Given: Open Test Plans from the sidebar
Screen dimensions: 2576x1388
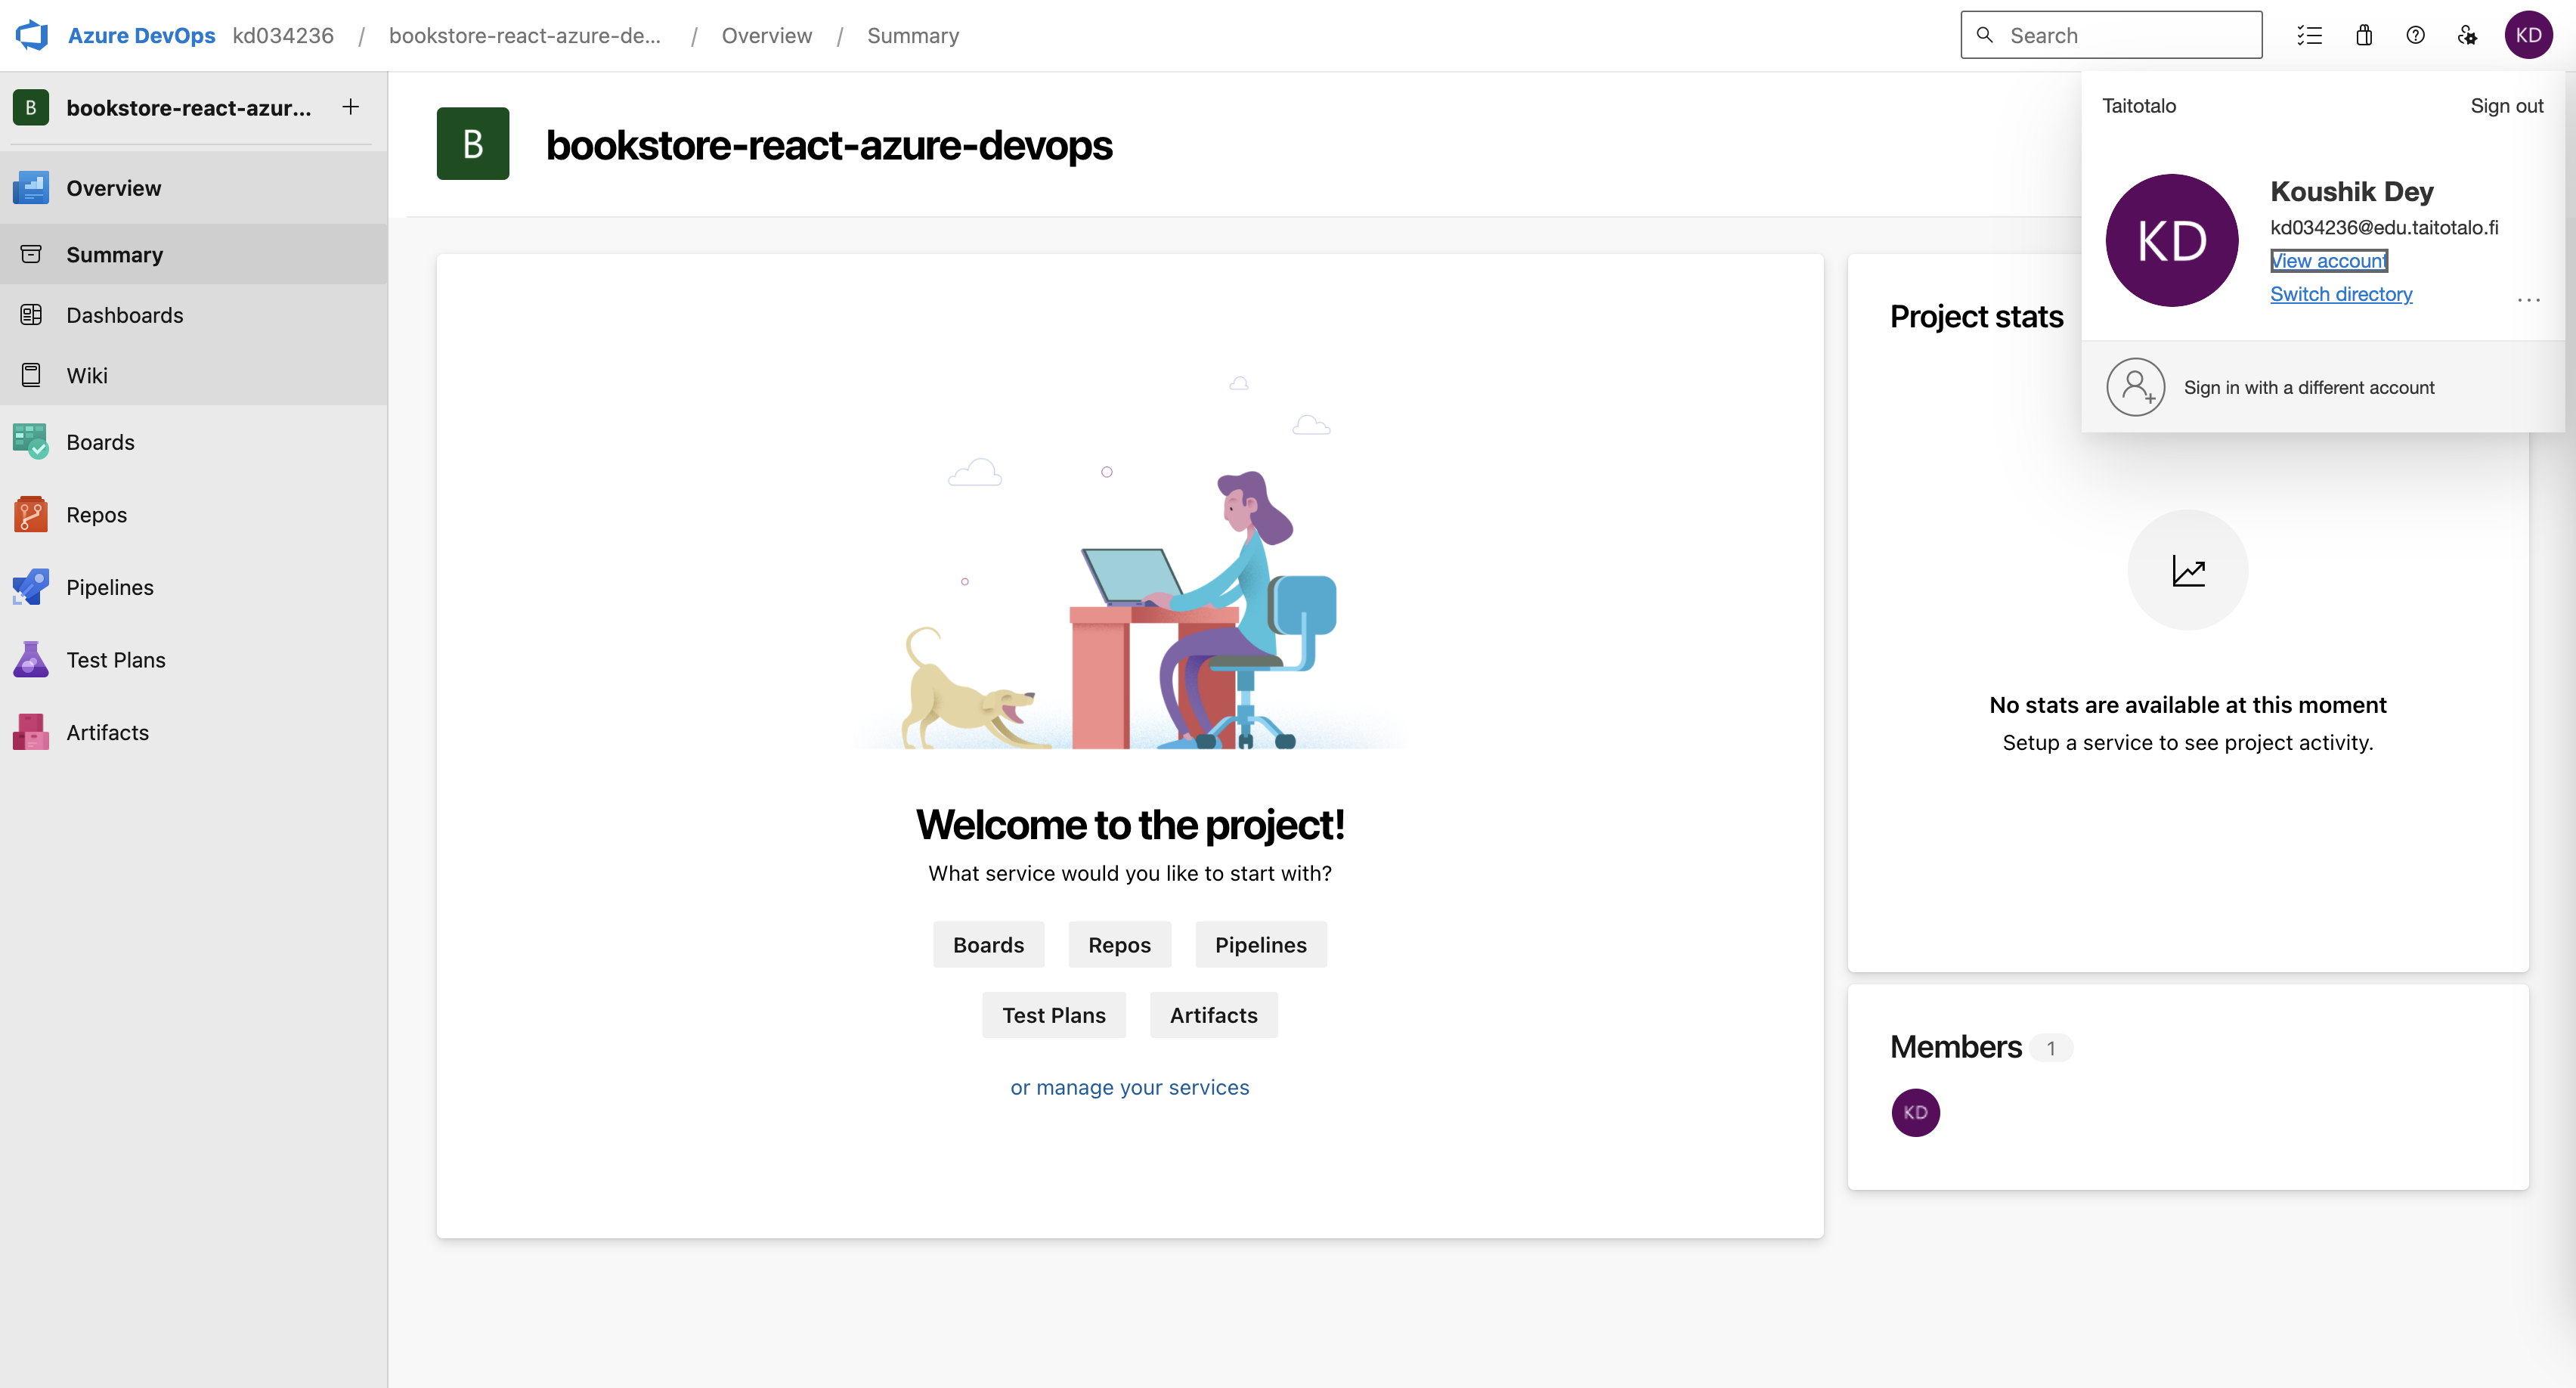Looking at the screenshot, I should pos(115,659).
